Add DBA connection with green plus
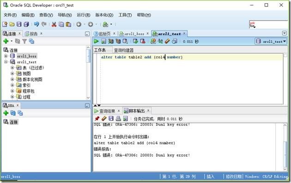This screenshot has height=183, width=291. point(6,113)
